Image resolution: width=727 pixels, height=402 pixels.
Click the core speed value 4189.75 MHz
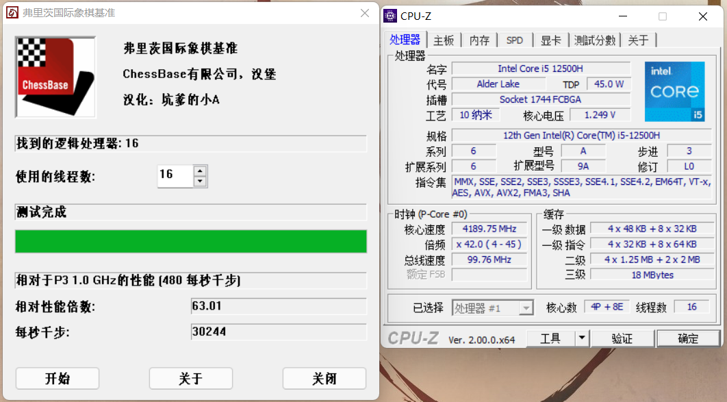point(489,229)
